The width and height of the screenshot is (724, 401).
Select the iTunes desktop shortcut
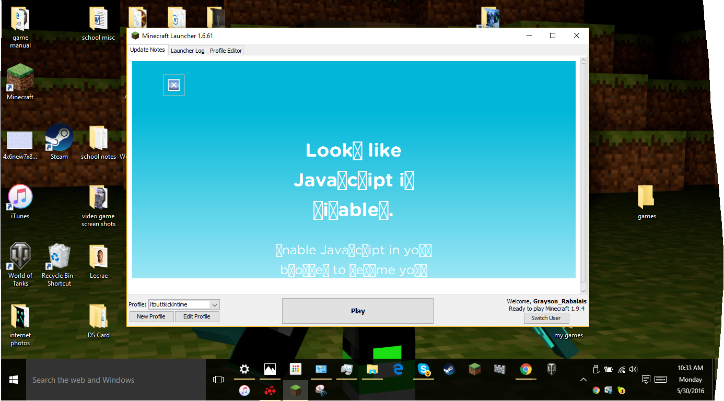coord(20,202)
